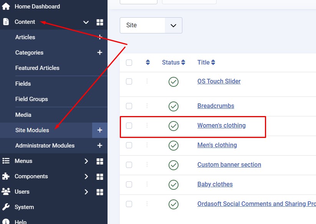Click the plus icon next to Categories

(x=100, y=52)
